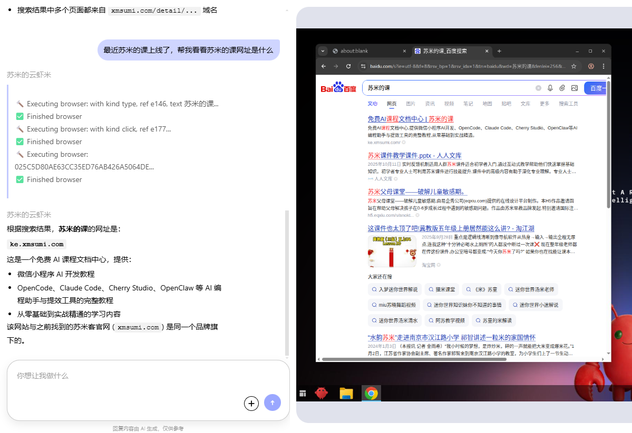The height and width of the screenshot is (433, 632).
Task: Click the voice search microphone icon
Action: pos(550,88)
